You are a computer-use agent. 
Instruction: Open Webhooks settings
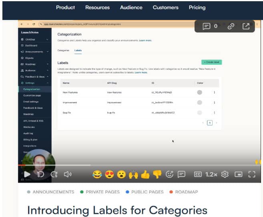click(29, 127)
